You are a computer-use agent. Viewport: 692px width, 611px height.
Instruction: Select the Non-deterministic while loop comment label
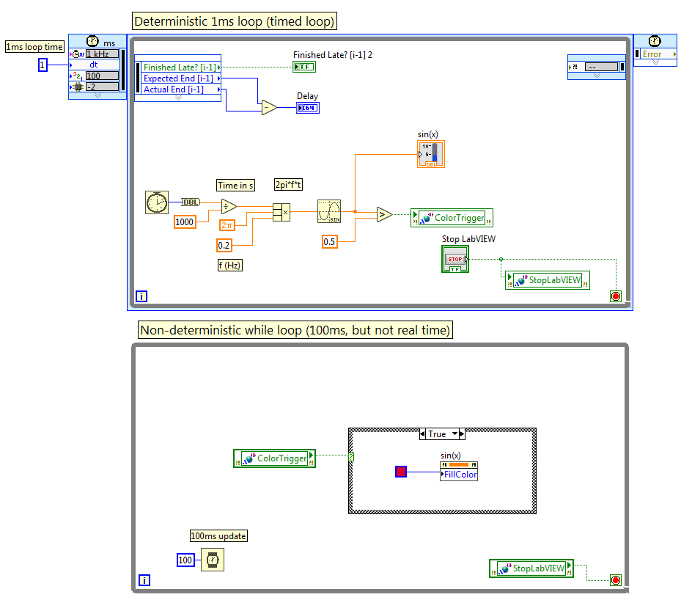tap(295, 330)
